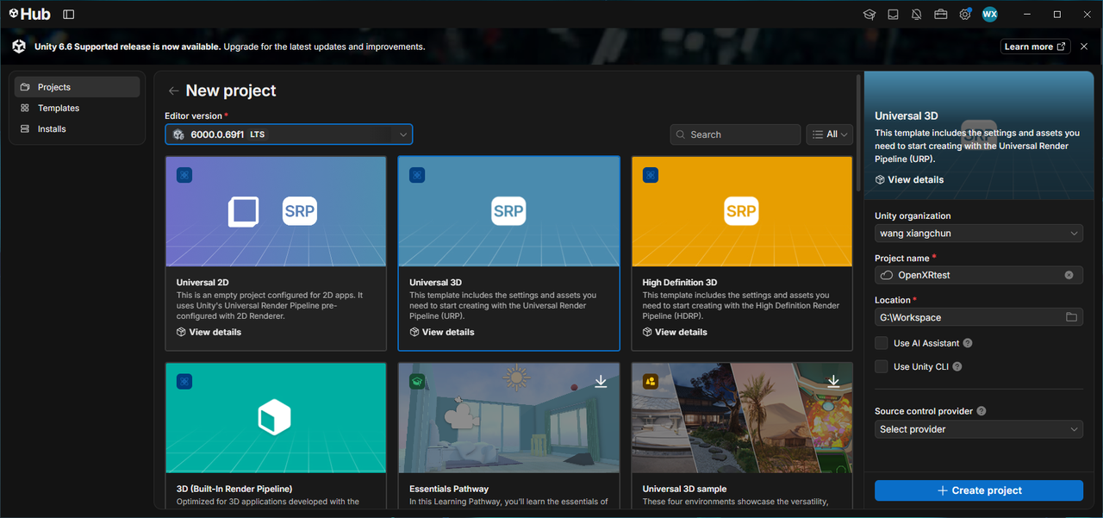Open the Learn graduation cap icon
Screen dimensions: 1103x518
point(869,15)
